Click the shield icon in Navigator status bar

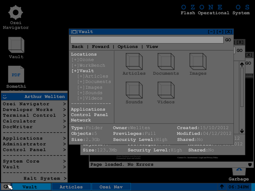pos(250,164)
